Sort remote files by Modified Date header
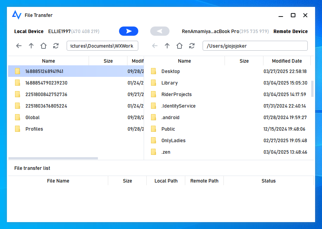322x229 pixels. tap(287, 61)
